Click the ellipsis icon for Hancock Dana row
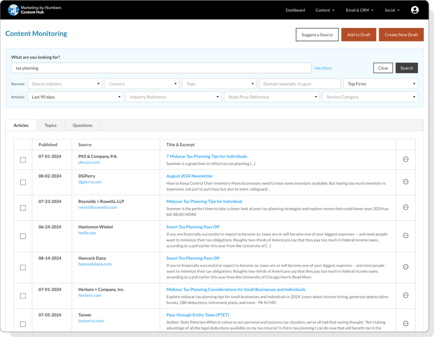 click(x=406, y=267)
